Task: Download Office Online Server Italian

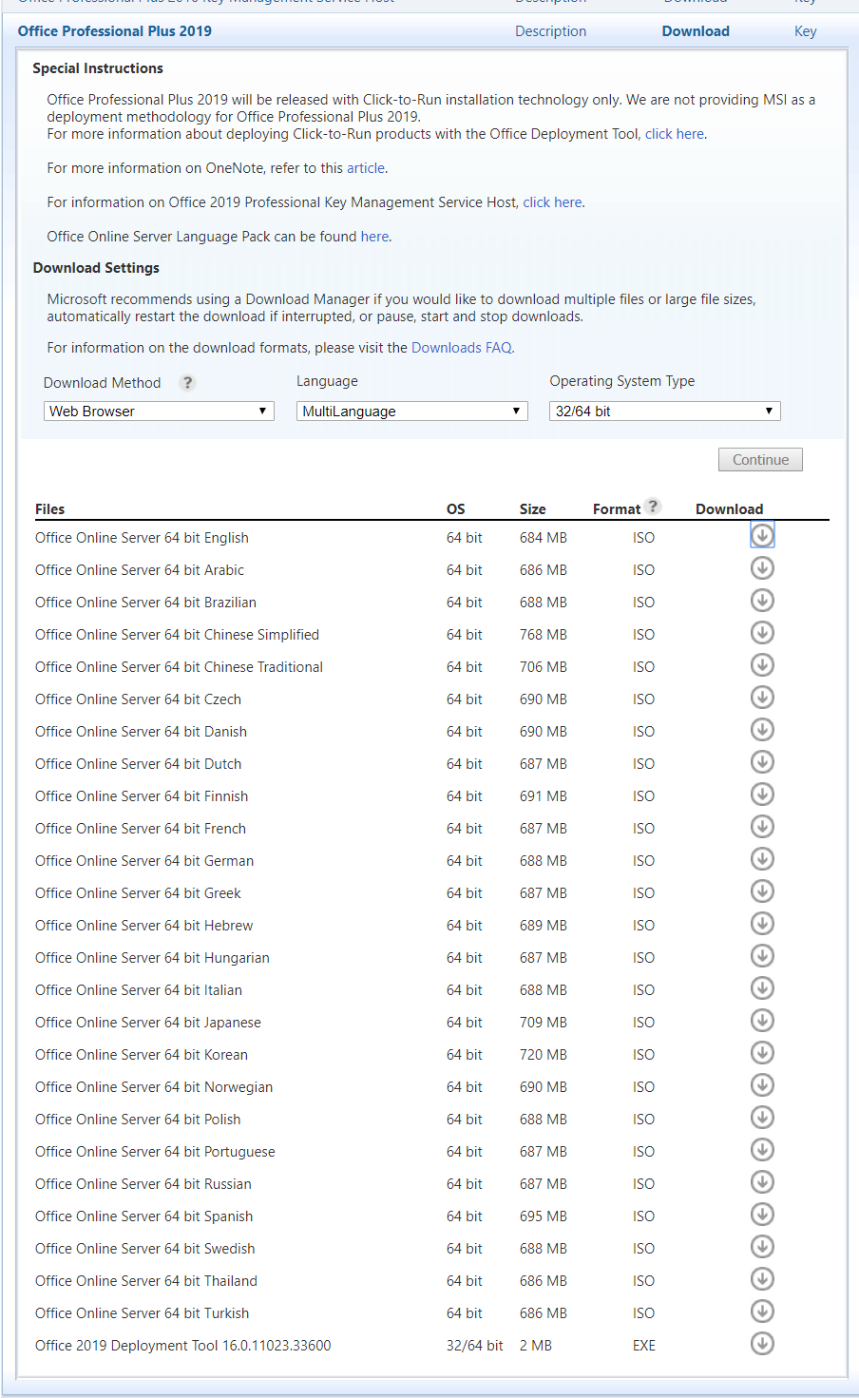Action: pos(762,988)
